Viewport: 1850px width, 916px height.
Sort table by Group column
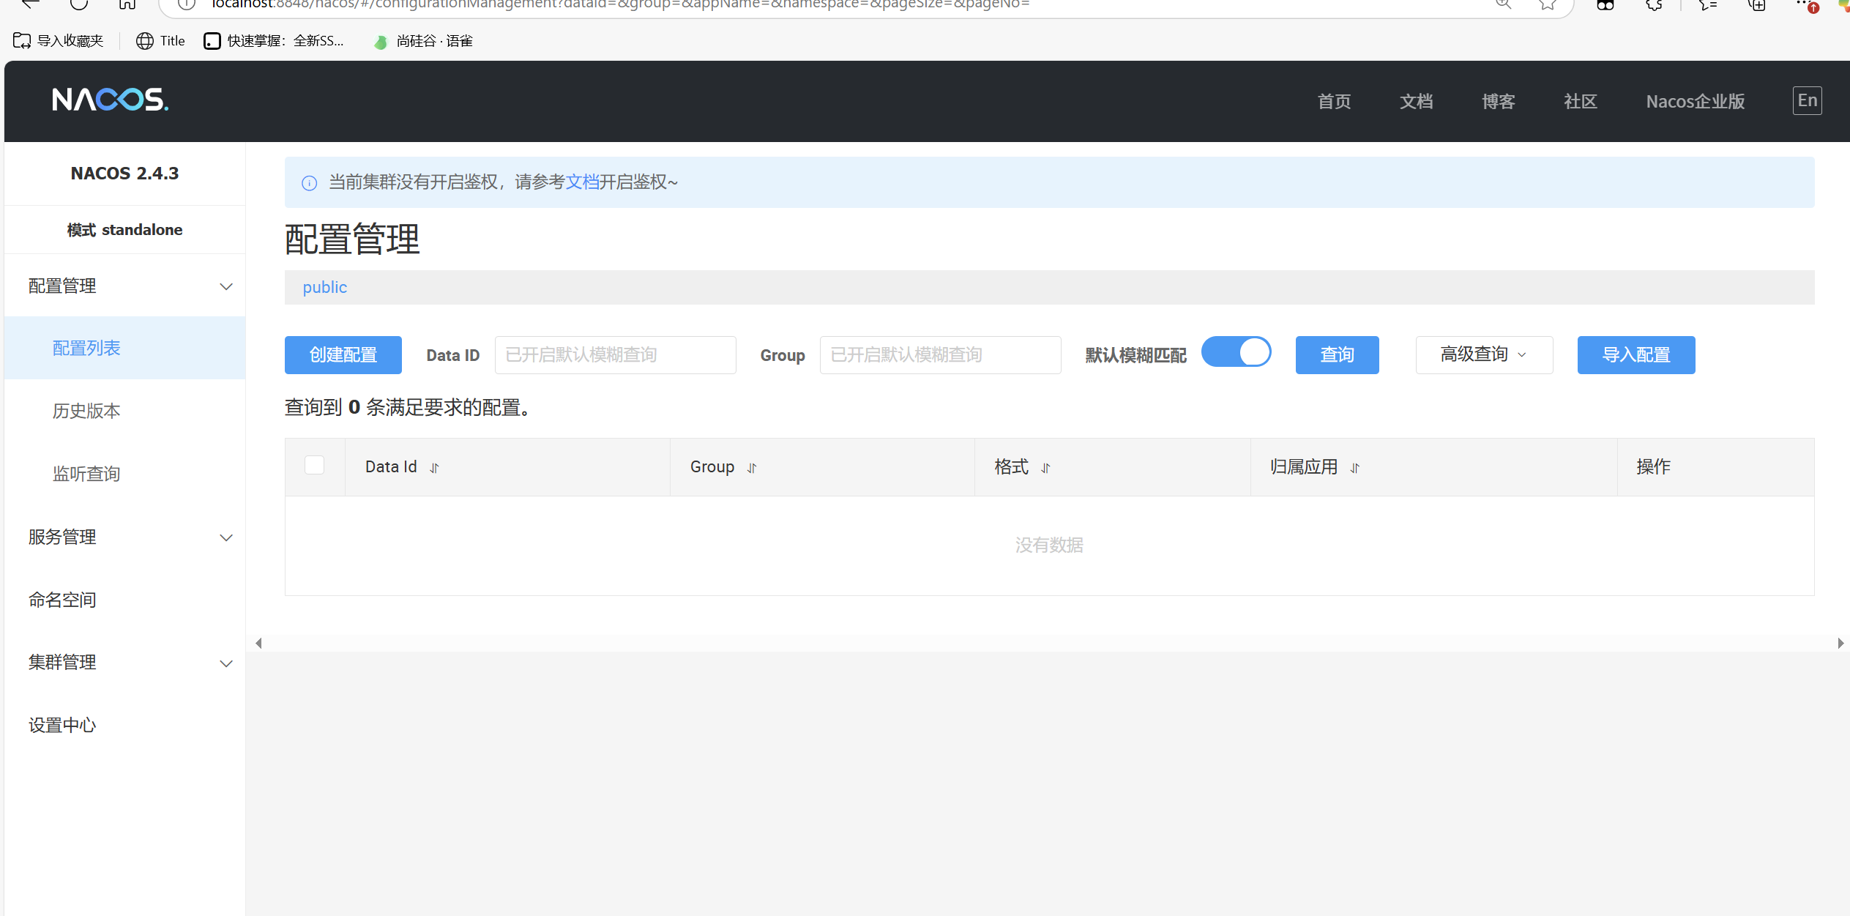tap(752, 468)
